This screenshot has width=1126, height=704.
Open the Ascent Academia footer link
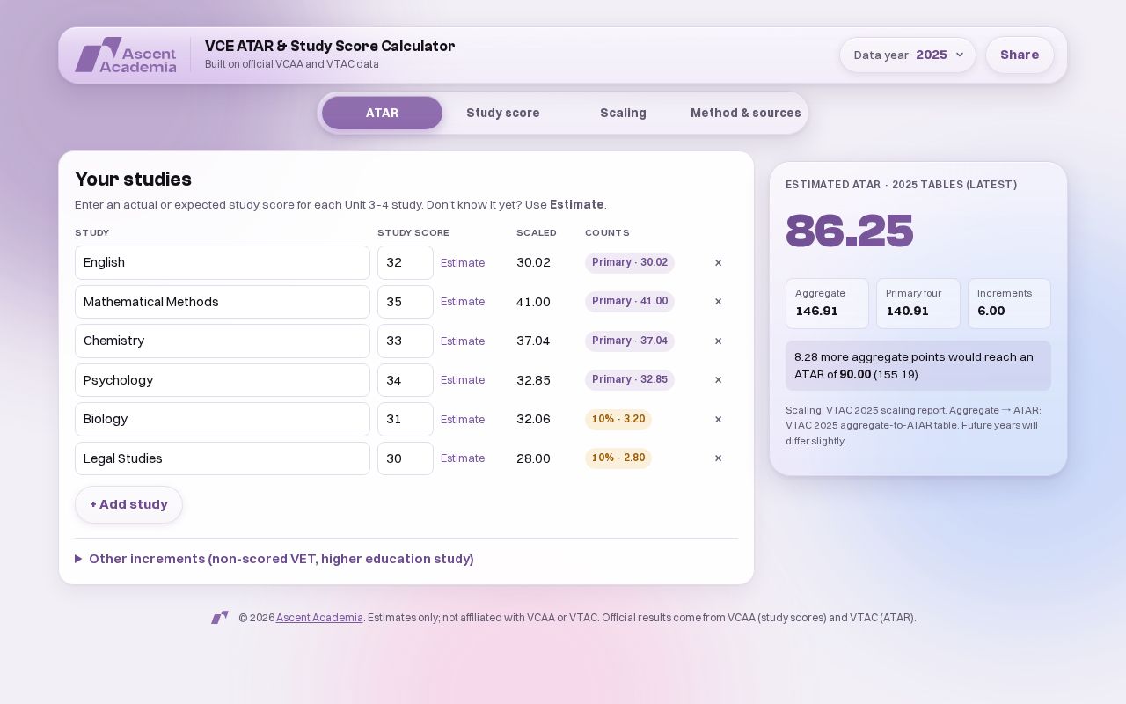click(319, 618)
